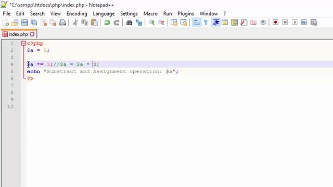Open the View menu

[56, 14]
